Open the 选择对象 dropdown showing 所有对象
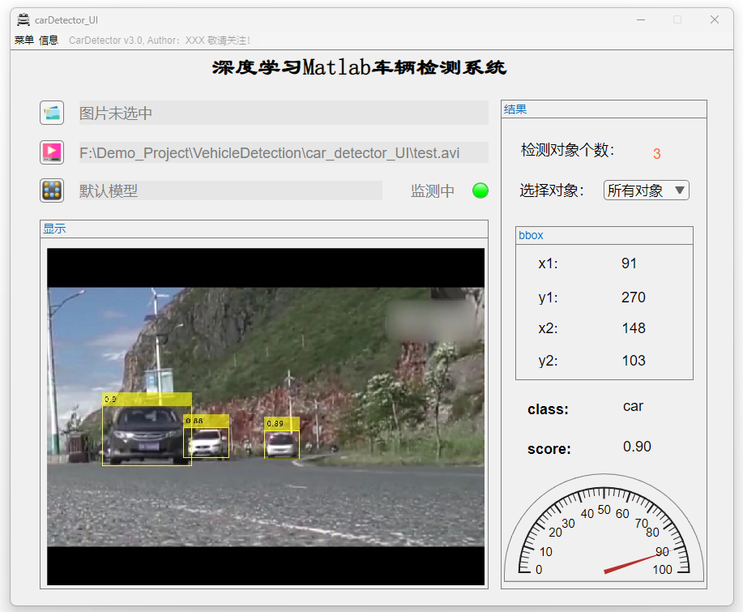The height and width of the screenshot is (612, 743). click(646, 190)
